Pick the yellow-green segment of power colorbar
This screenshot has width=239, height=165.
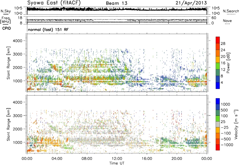[x=218, y=66]
